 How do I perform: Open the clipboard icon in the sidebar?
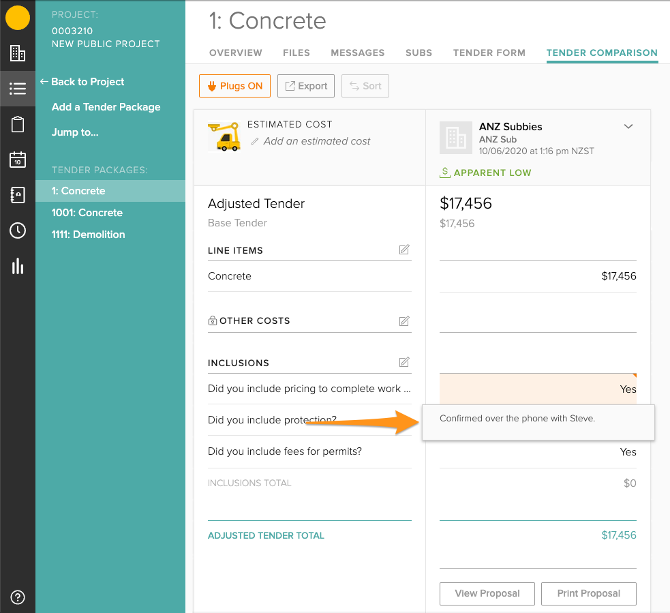coord(18,124)
